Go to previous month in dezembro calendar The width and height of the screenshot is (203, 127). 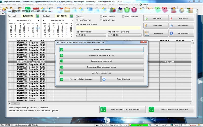point(44,21)
